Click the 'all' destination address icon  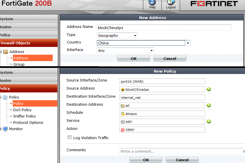123,106
